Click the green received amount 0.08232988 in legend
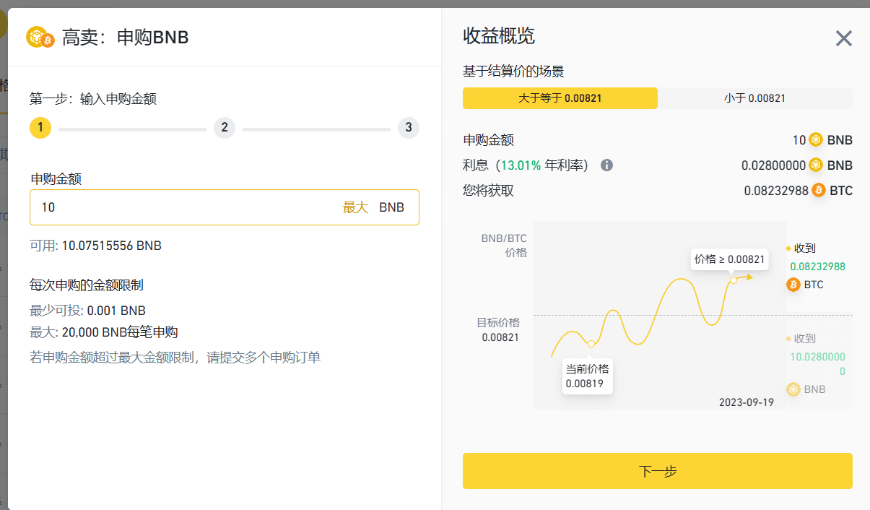870x510 pixels. pyautogui.click(x=817, y=267)
